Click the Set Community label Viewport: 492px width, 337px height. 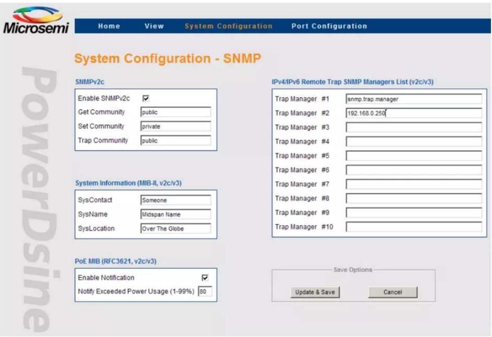point(101,126)
